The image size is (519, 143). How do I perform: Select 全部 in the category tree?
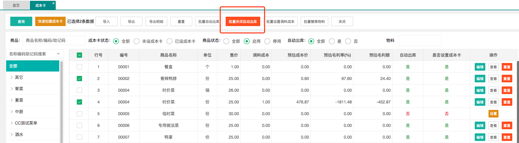33,66
